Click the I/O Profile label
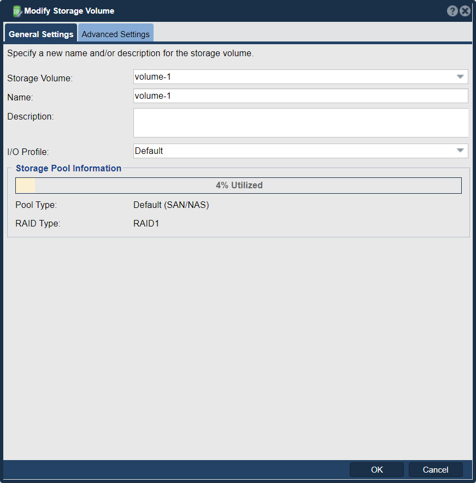The height and width of the screenshot is (483, 476). (28, 152)
